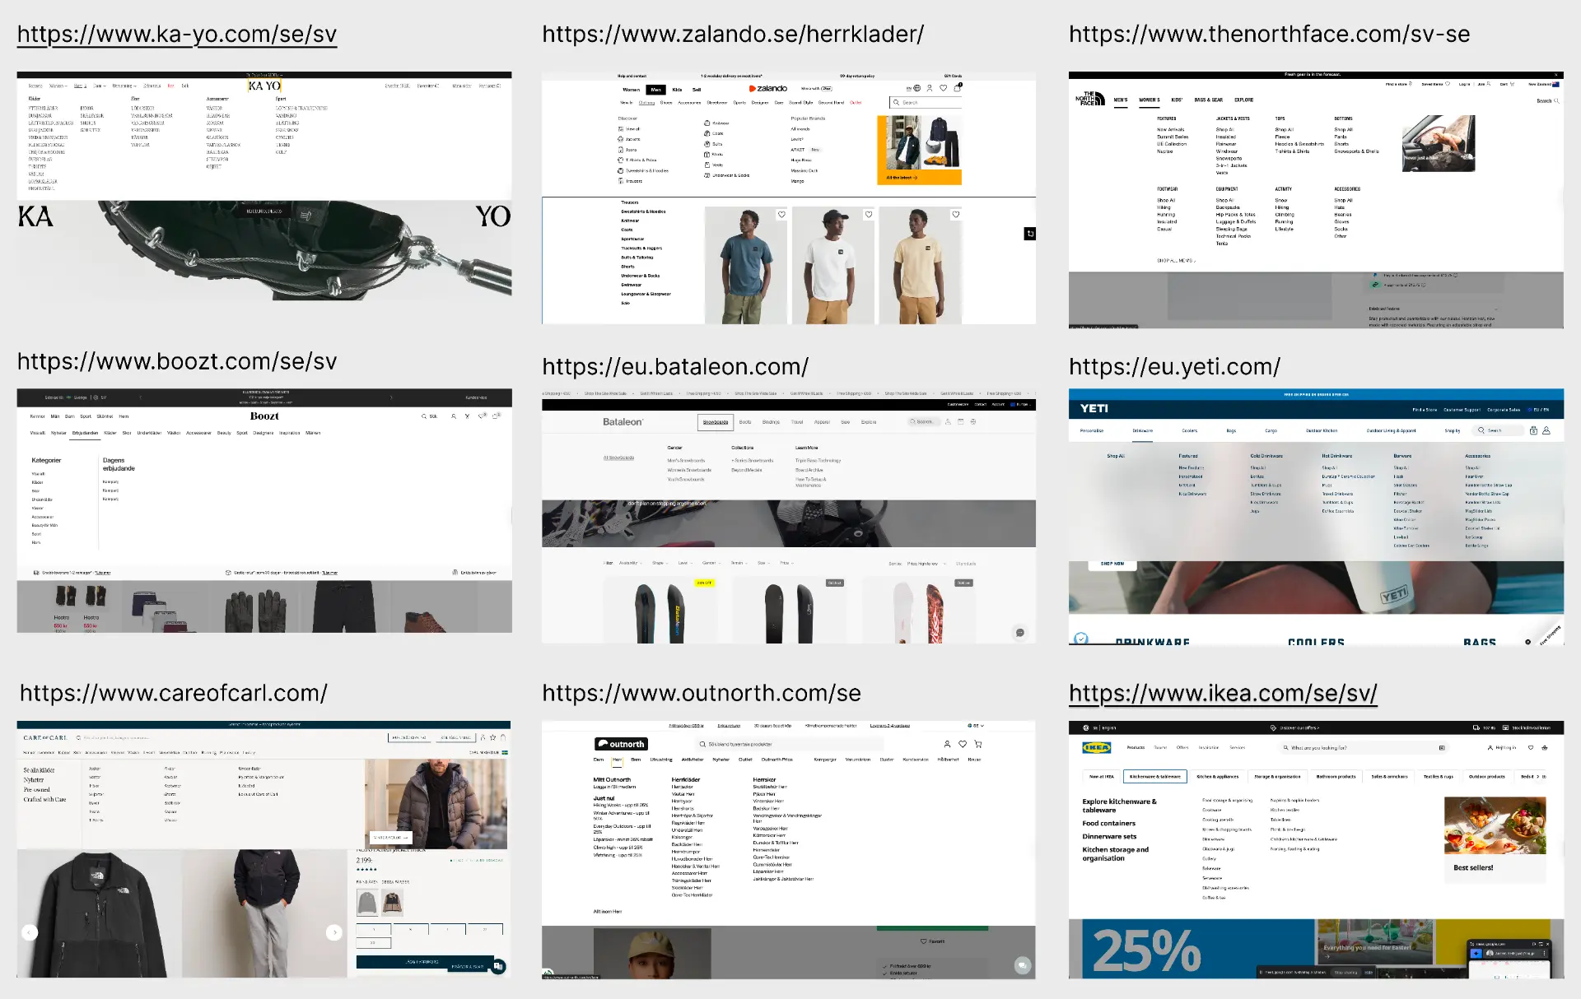This screenshot has width=1581, height=999.
Task: Click Hej! Log in on IKEA
Action: (1502, 748)
